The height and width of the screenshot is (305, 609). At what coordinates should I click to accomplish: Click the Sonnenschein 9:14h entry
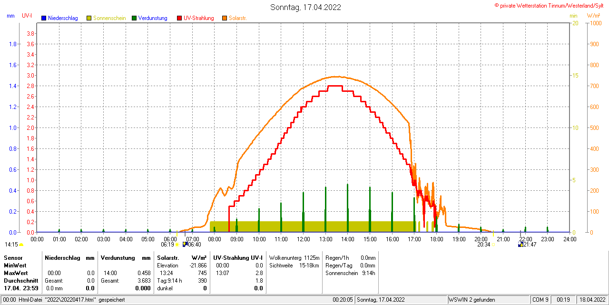[x=351, y=273]
